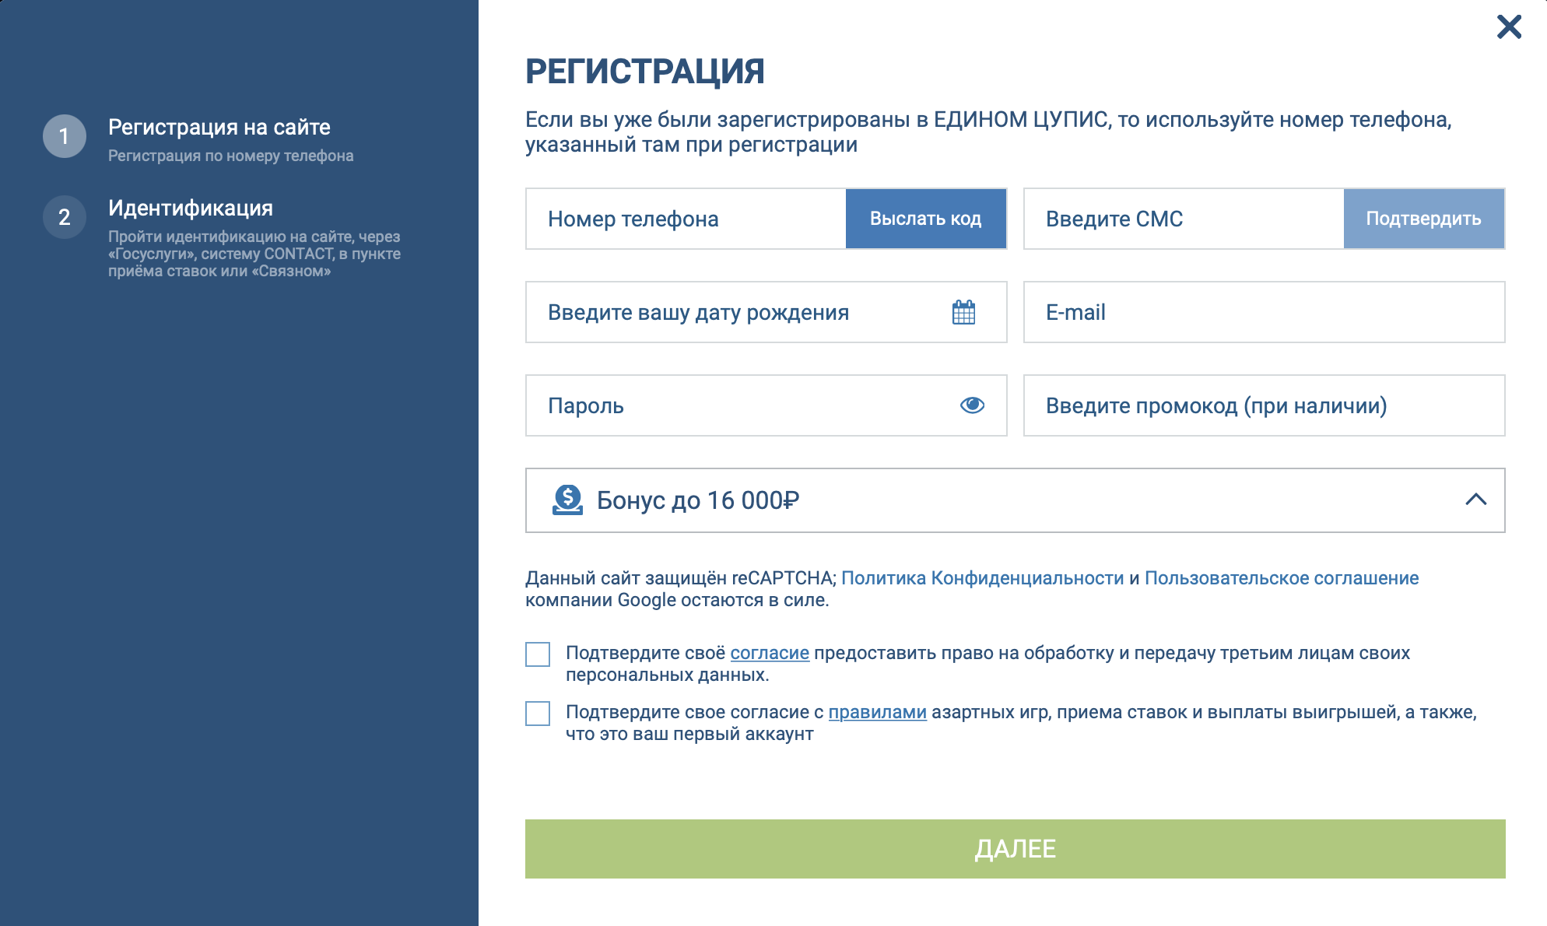Check the personal data consent checkbox

tap(538, 654)
